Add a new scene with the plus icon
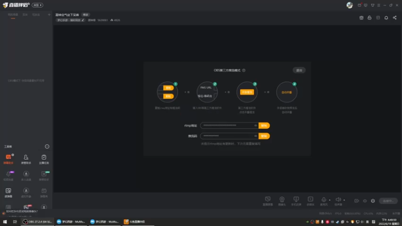The width and height of the screenshot is (402, 226). (49, 15)
